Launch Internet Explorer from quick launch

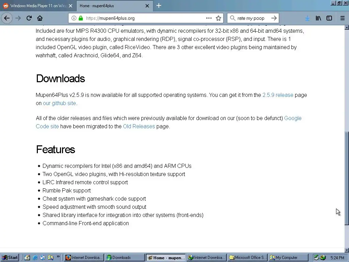[35, 258]
